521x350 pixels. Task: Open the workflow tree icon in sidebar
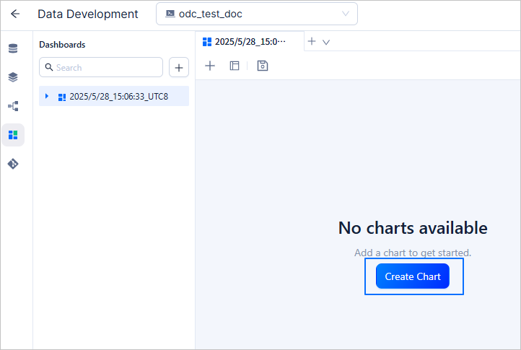tap(13, 106)
